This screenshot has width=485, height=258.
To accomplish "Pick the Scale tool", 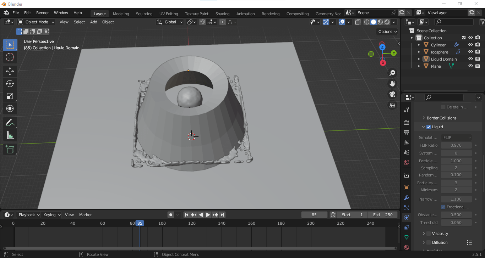I will coord(10,96).
